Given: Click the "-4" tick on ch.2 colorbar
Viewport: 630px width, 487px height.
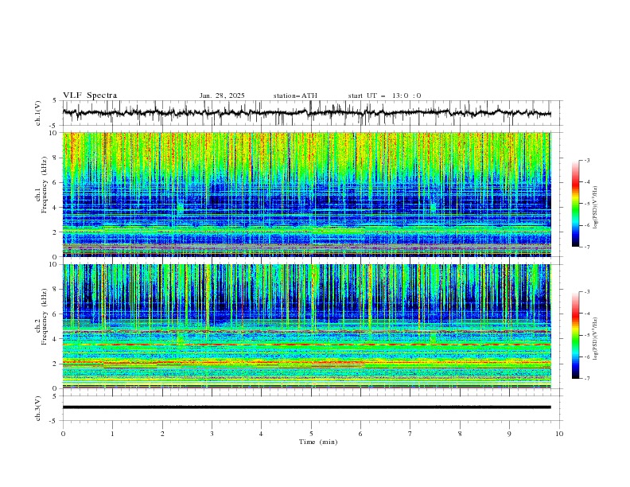Looking at the screenshot, I should [587, 314].
